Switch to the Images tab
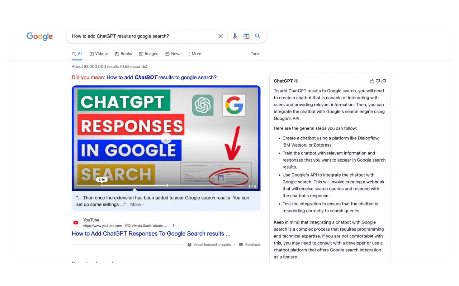Image resolution: width=459 pixels, height=286 pixels. click(149, 54)
